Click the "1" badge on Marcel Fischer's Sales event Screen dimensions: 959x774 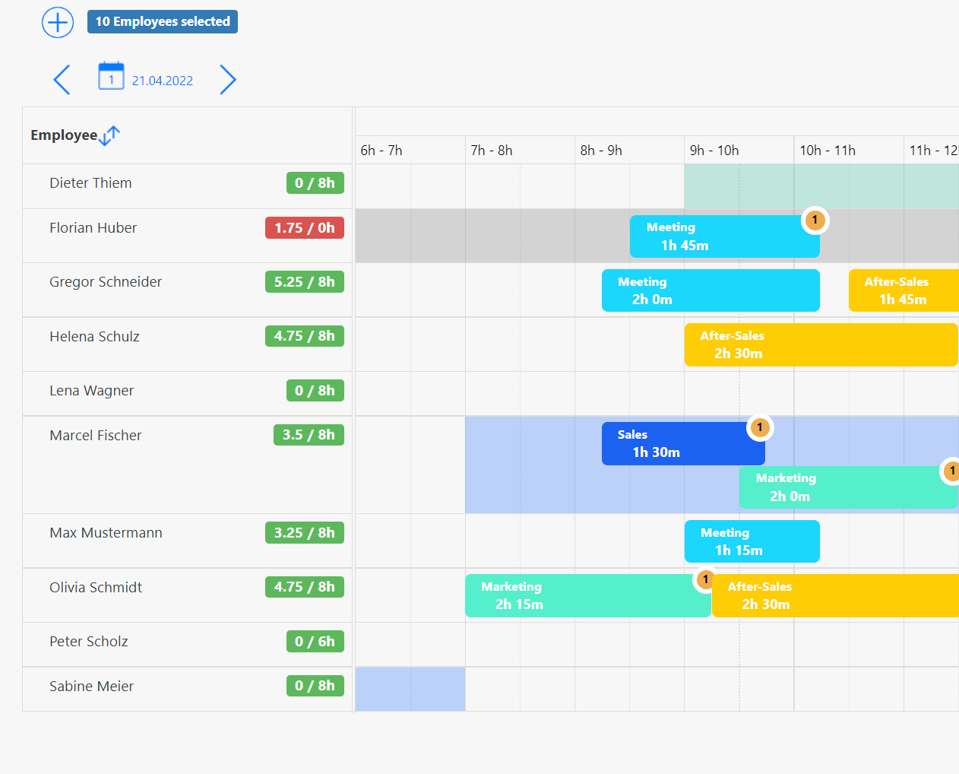click(x=760, y=427)
